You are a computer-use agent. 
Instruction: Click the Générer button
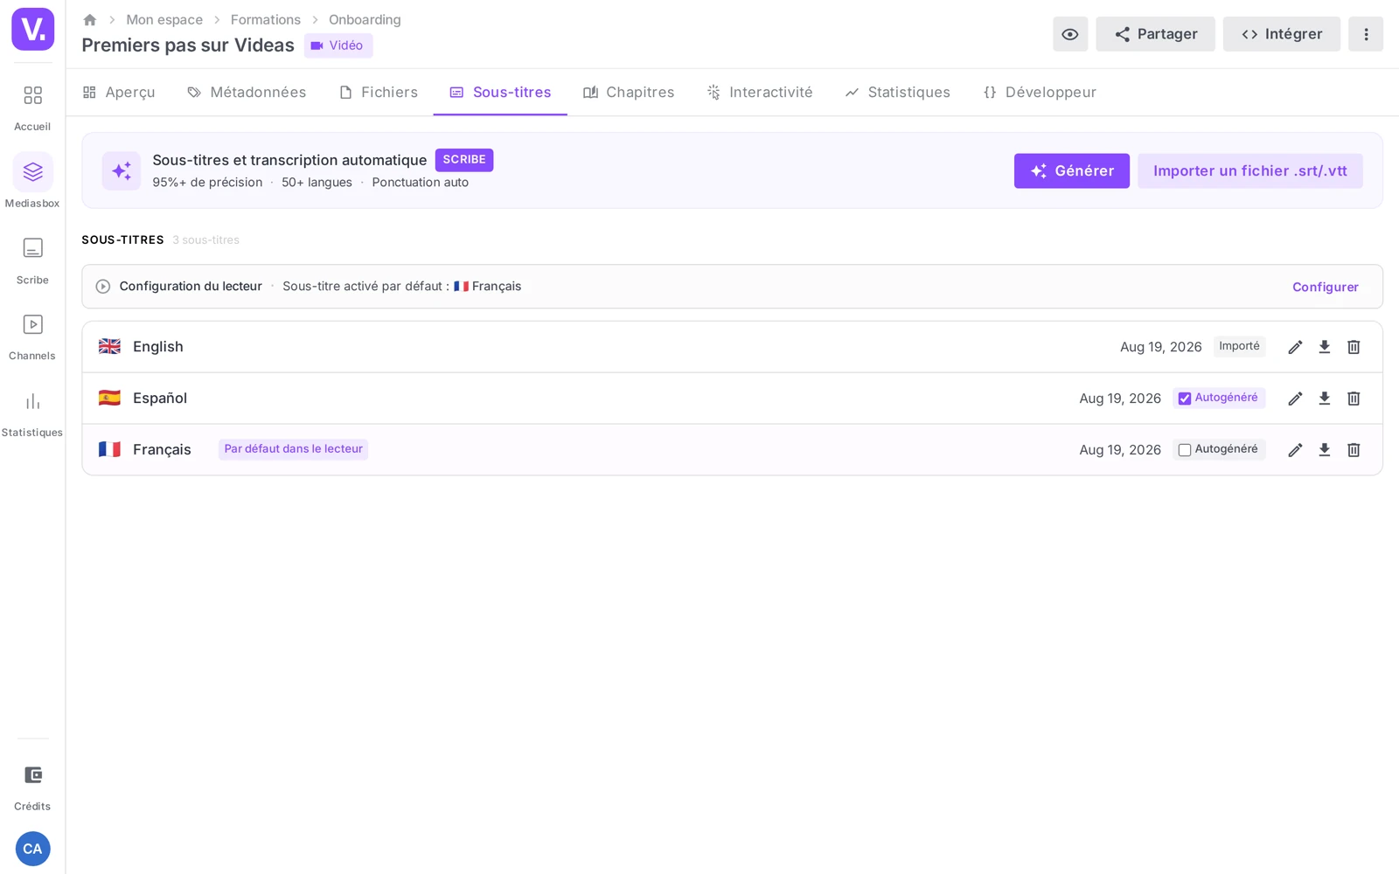point(1072,171)
